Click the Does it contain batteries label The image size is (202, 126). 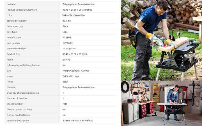(19, 110)
